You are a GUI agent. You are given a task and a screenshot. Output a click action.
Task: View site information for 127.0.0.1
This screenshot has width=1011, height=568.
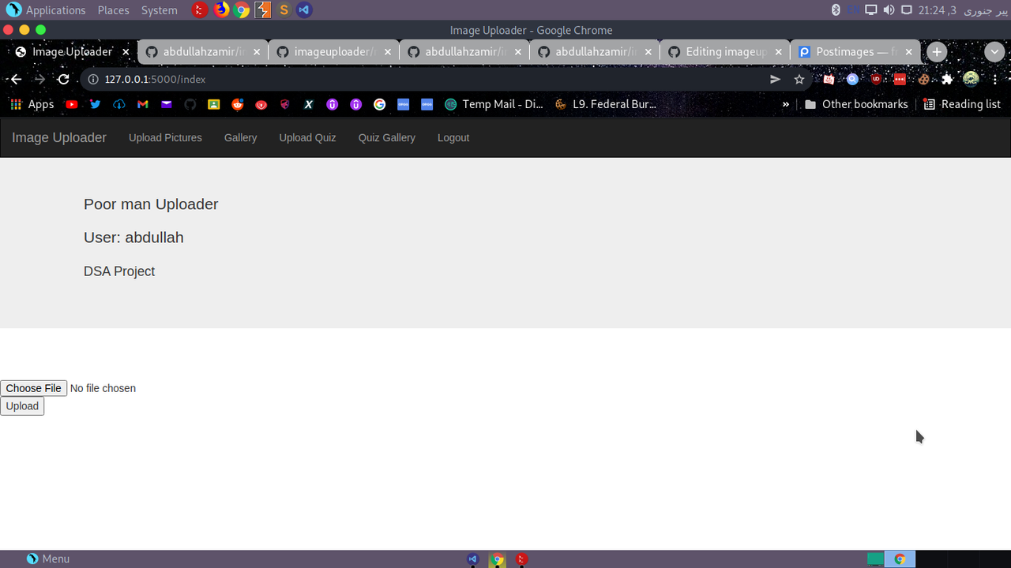coord(92,79)
